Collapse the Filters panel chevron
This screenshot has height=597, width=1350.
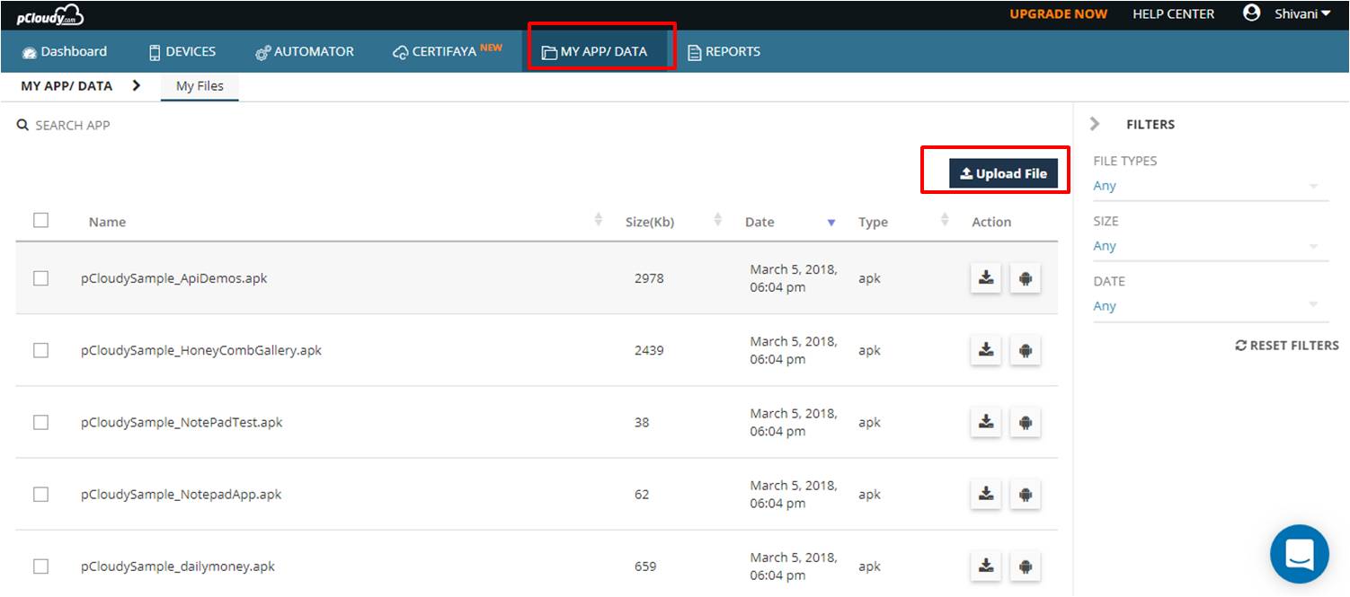(x=1095, y=124)
